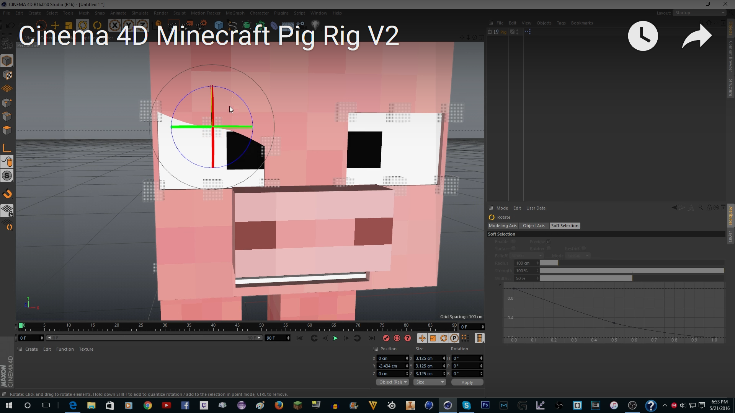This screenshot has height=413, width=735.
Task: Click soft selection Radius slider
Action: (x=632, y=263)
